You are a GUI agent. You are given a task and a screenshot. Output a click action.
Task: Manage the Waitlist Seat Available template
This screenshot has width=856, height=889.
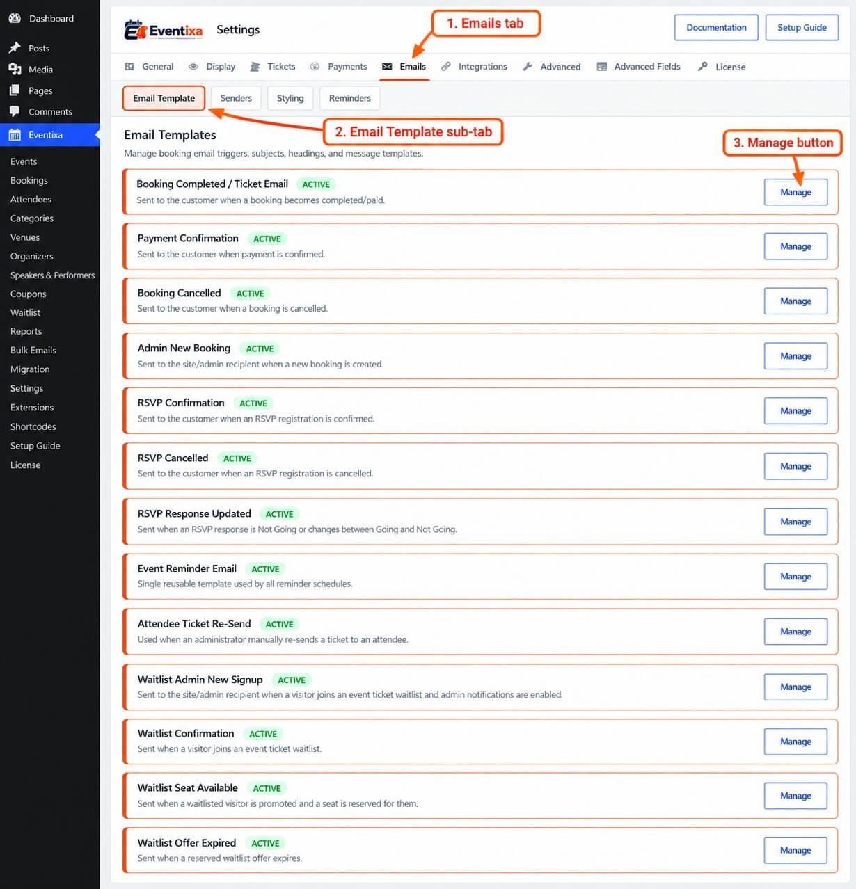795,796
